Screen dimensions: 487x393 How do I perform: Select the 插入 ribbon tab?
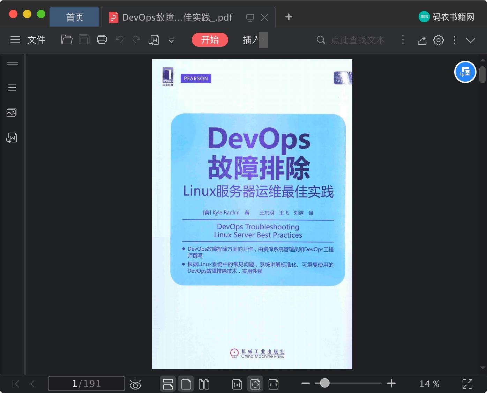(x=251, y=40)
